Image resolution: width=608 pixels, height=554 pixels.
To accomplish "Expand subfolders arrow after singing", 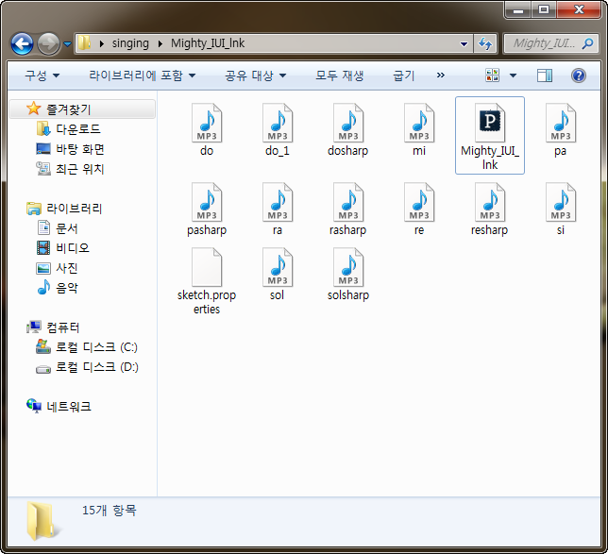I will point(160,43).
